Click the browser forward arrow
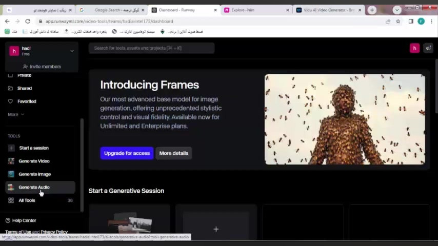 (17, 21)
